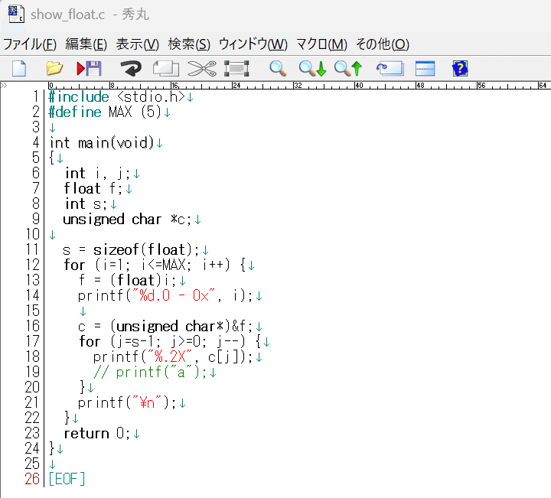Click 'int s;' declaration in line 8
This screenshot has height=498, width=551.
pos(86,204)
